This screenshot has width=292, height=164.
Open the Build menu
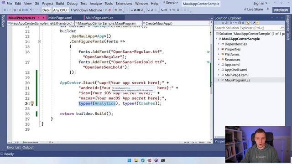[x=60, y=3]
